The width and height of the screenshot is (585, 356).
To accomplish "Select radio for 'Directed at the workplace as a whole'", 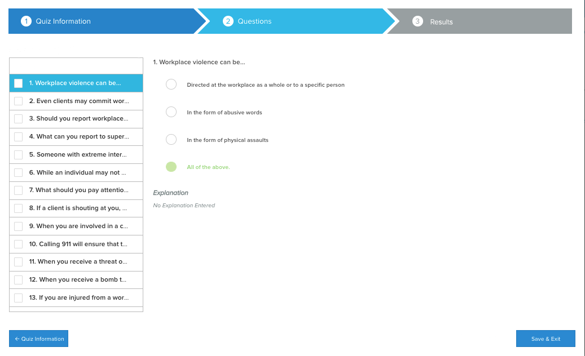I will tap(171, 84).
